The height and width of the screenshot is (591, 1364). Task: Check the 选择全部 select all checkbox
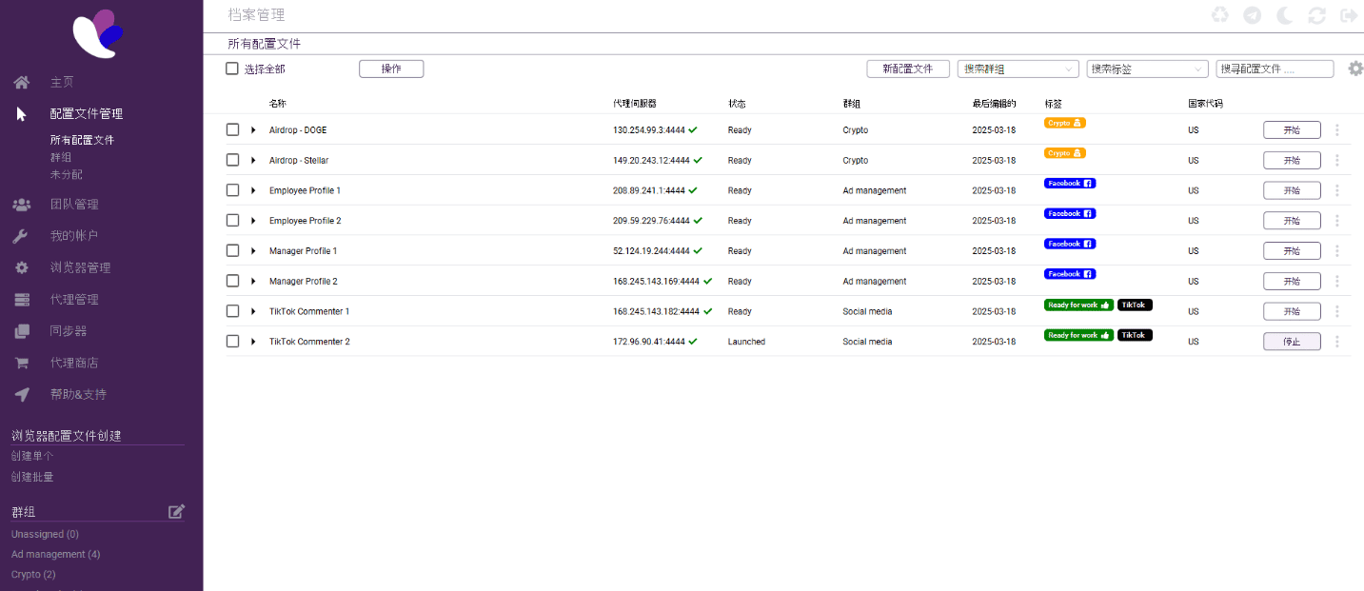pyautogui.click(x=232, y=69)
